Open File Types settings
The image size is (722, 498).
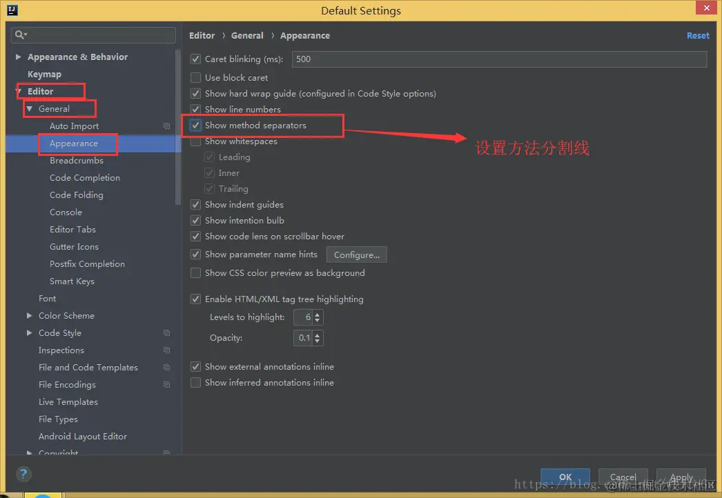click(x=58, y=419)
